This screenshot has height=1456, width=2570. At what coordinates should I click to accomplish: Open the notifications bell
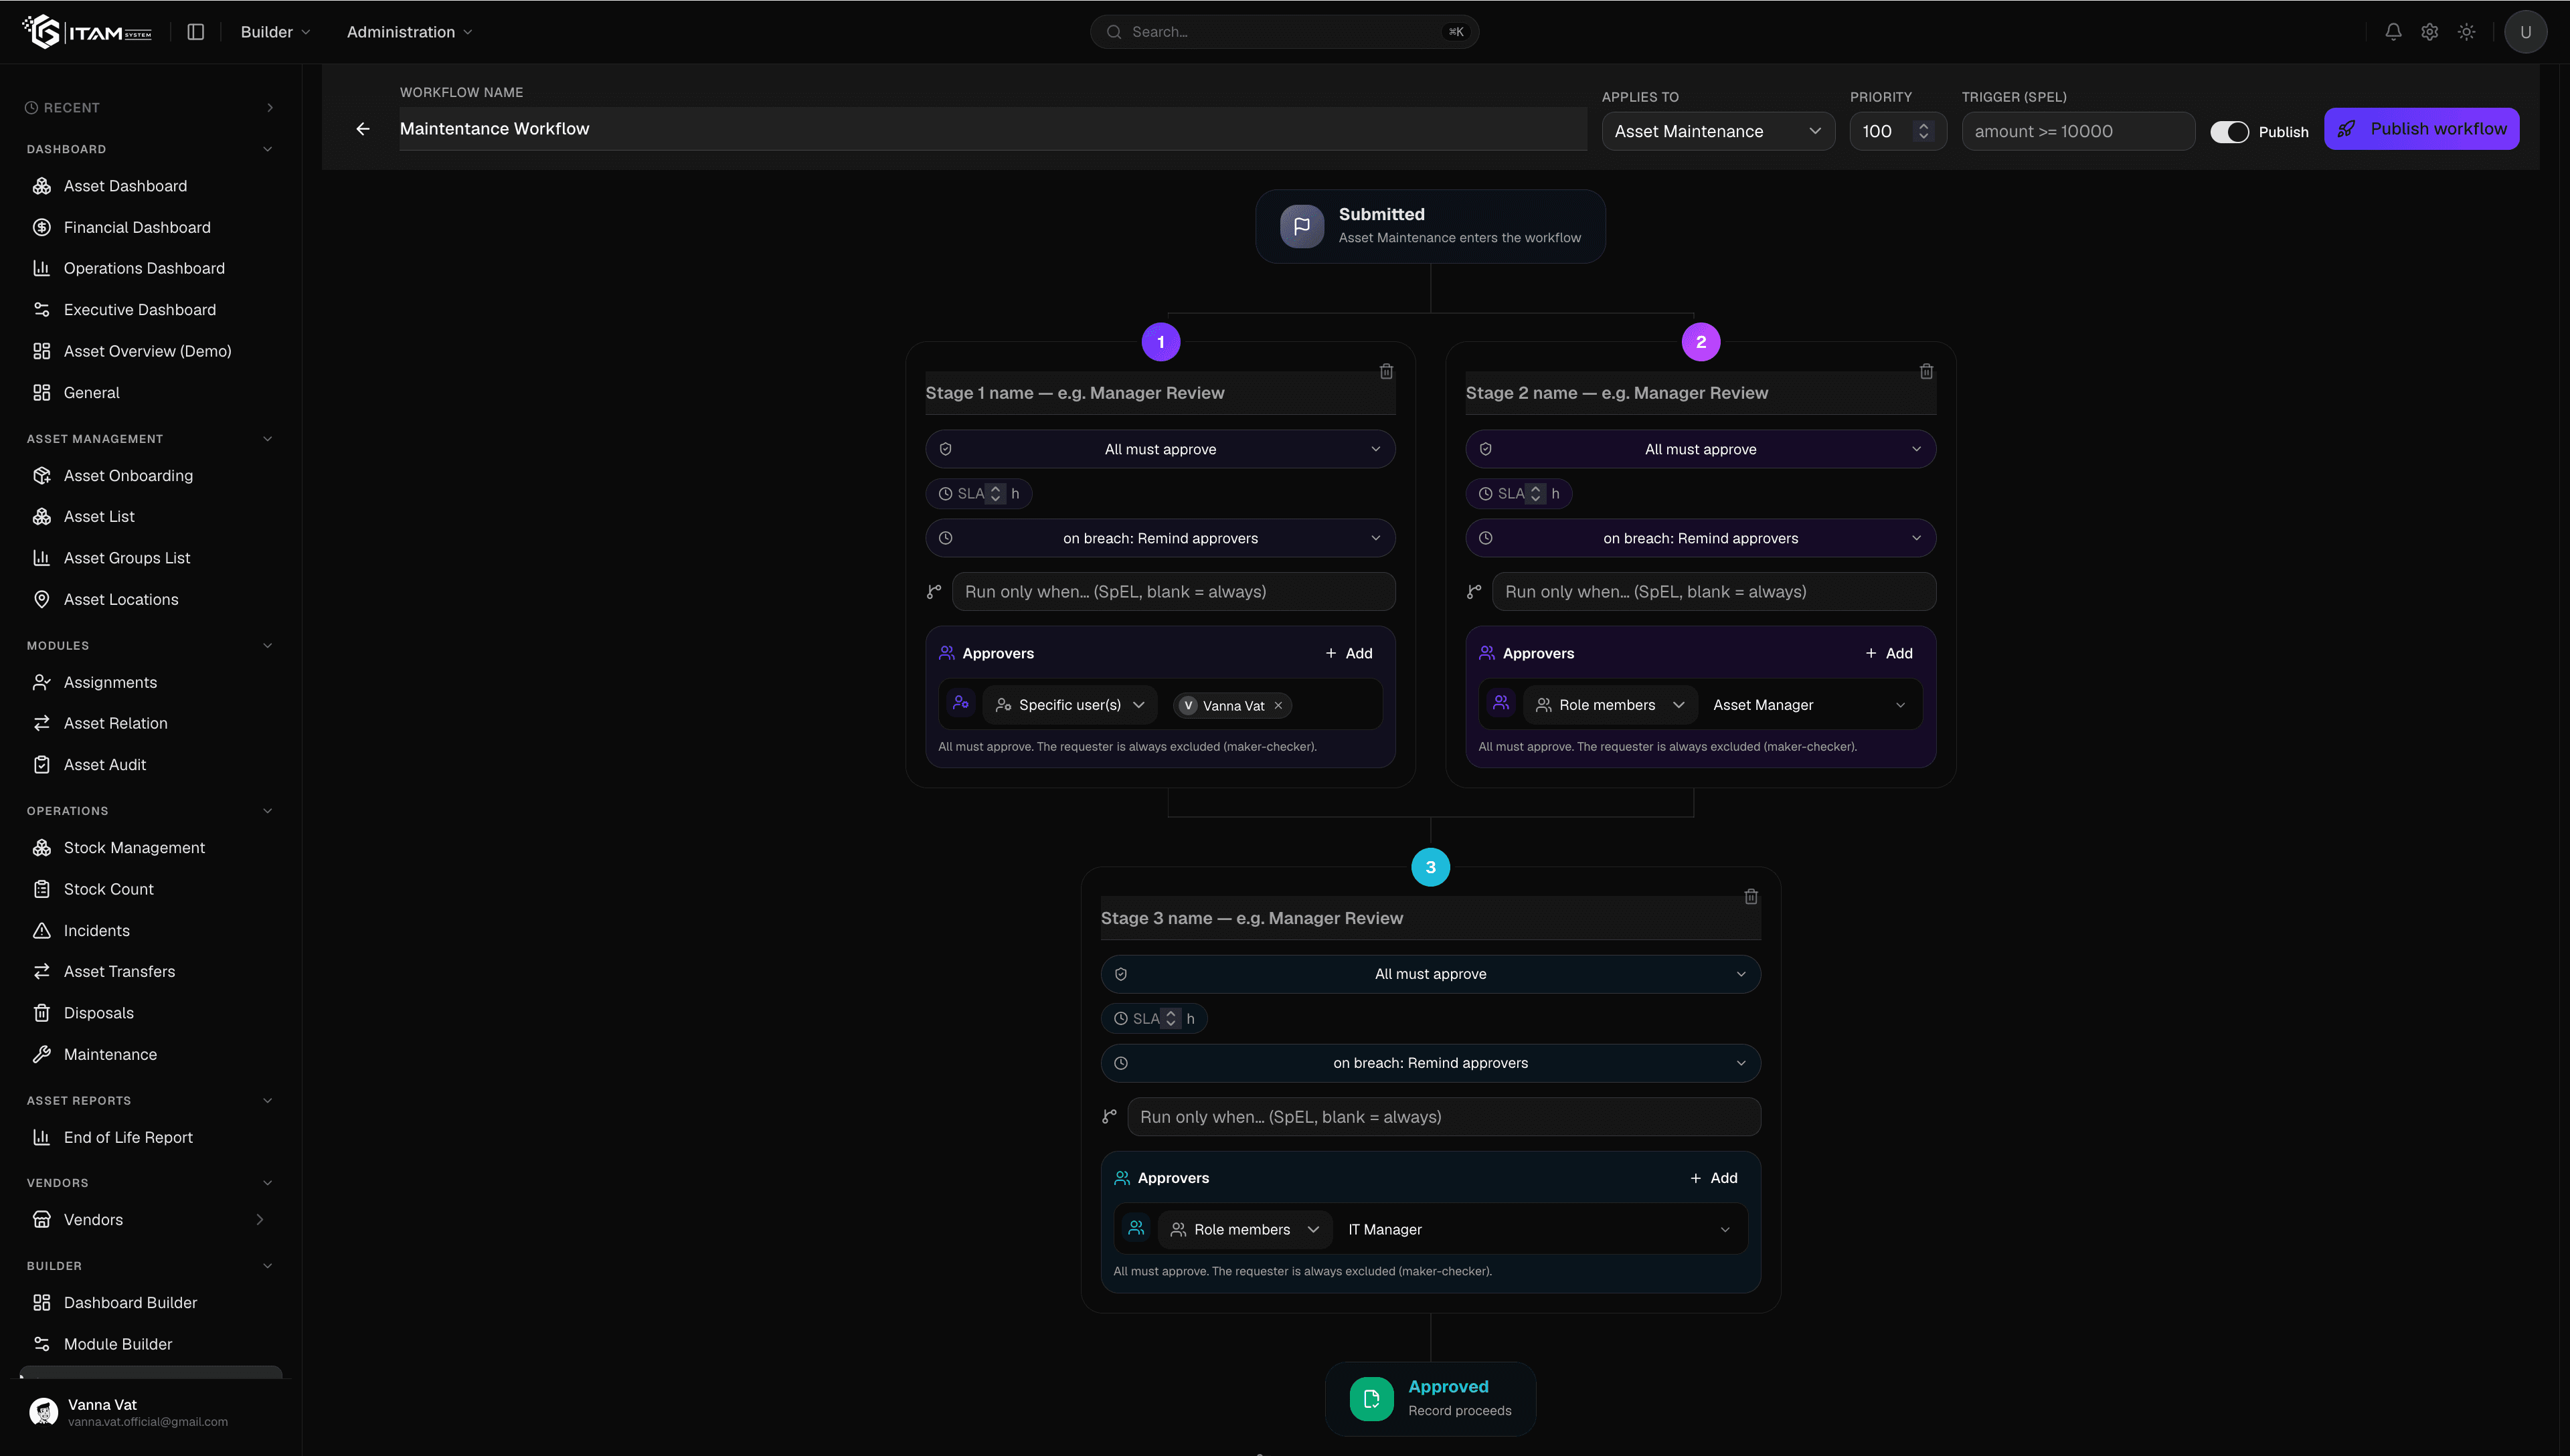pos(2393,32)
